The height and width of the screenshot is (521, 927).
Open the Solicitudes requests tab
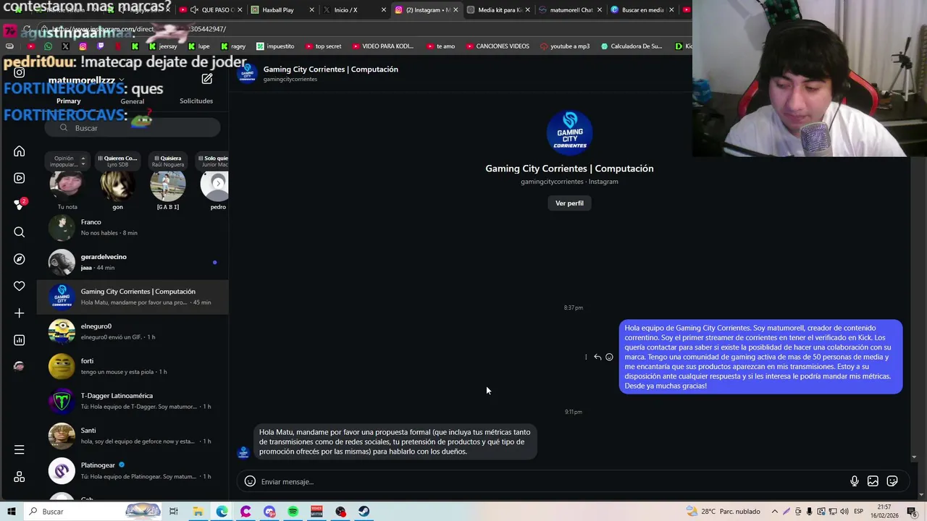click(x=196, y=101)
